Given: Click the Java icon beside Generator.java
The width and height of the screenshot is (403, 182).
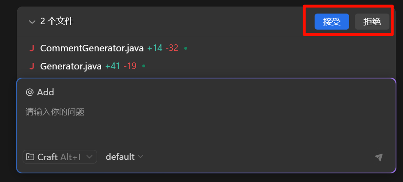Looking at the screenshot, I should pos(32,66).
